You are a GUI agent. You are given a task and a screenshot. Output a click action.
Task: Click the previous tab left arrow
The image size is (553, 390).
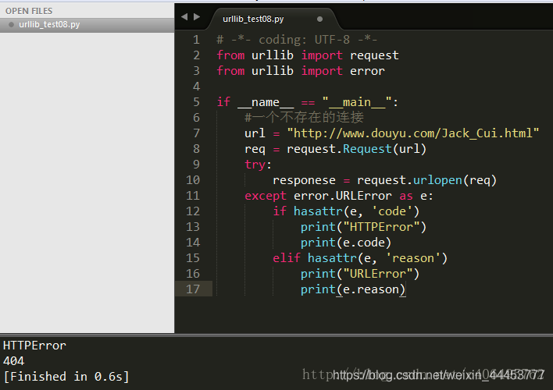pos(184,17)
